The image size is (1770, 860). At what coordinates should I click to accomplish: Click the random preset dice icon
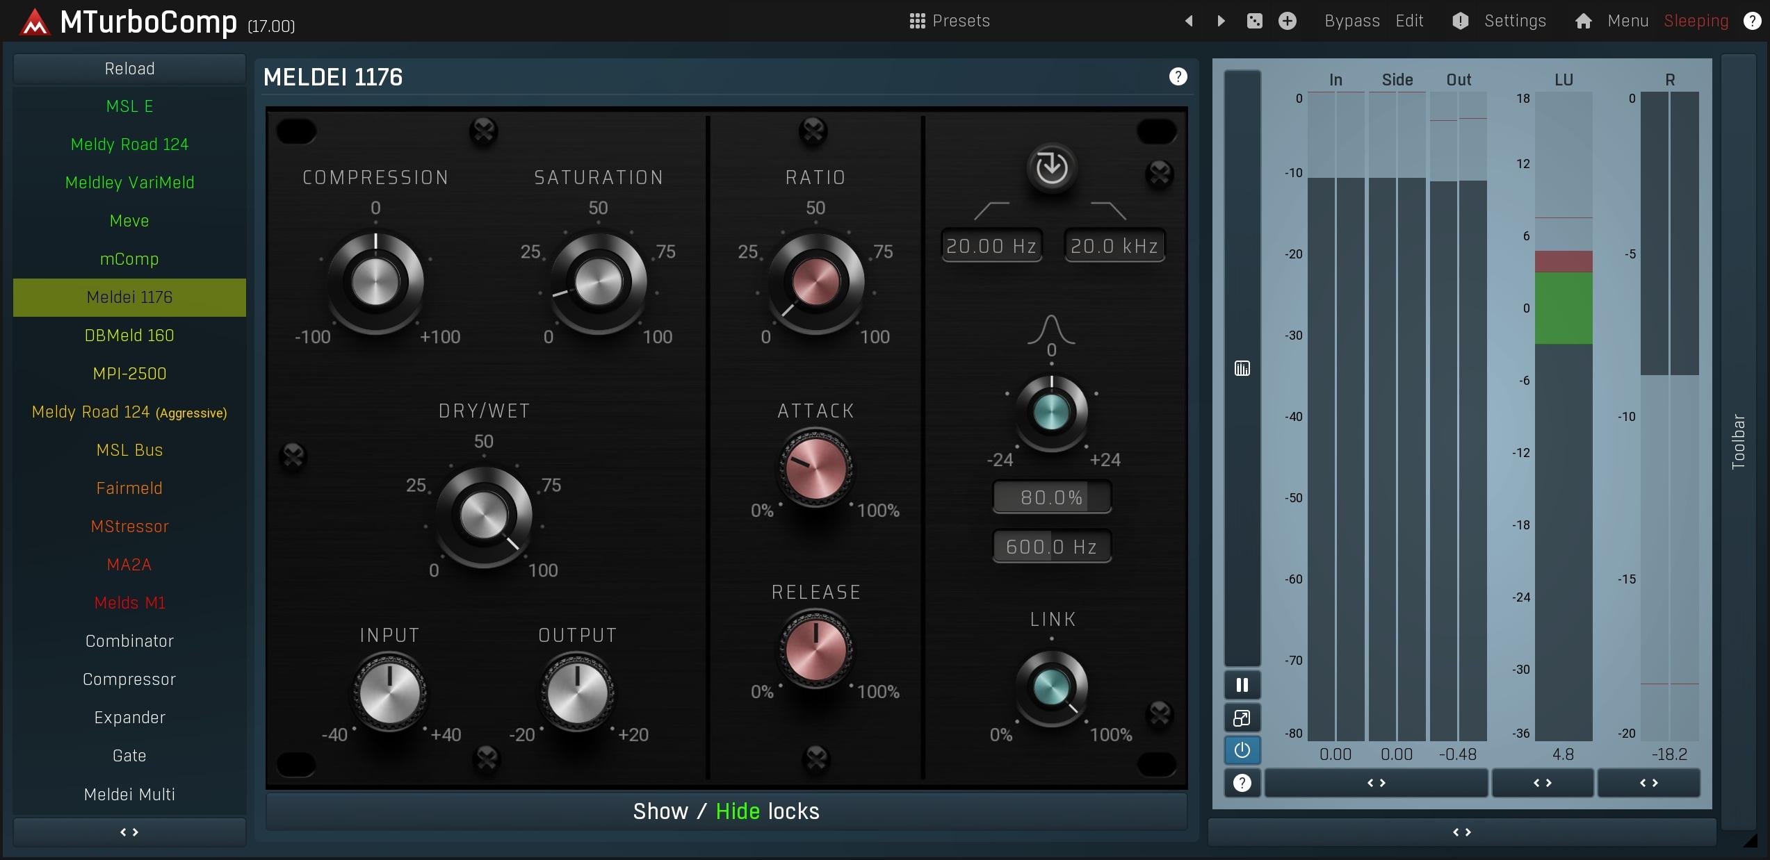click(1254, 21)
